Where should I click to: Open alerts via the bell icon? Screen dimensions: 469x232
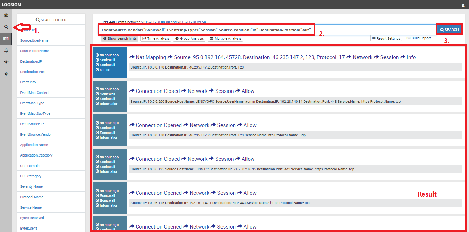pos(6,50)
